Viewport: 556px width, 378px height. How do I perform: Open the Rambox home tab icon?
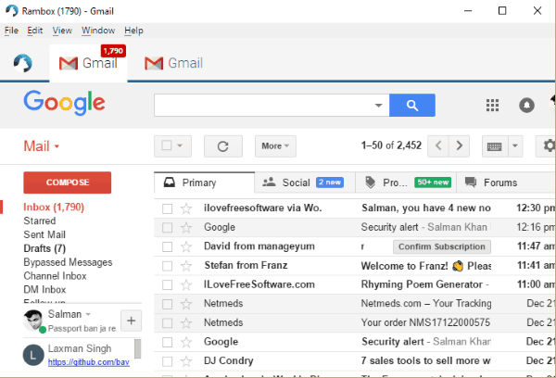pyautogui.click(x=23, y=63)
